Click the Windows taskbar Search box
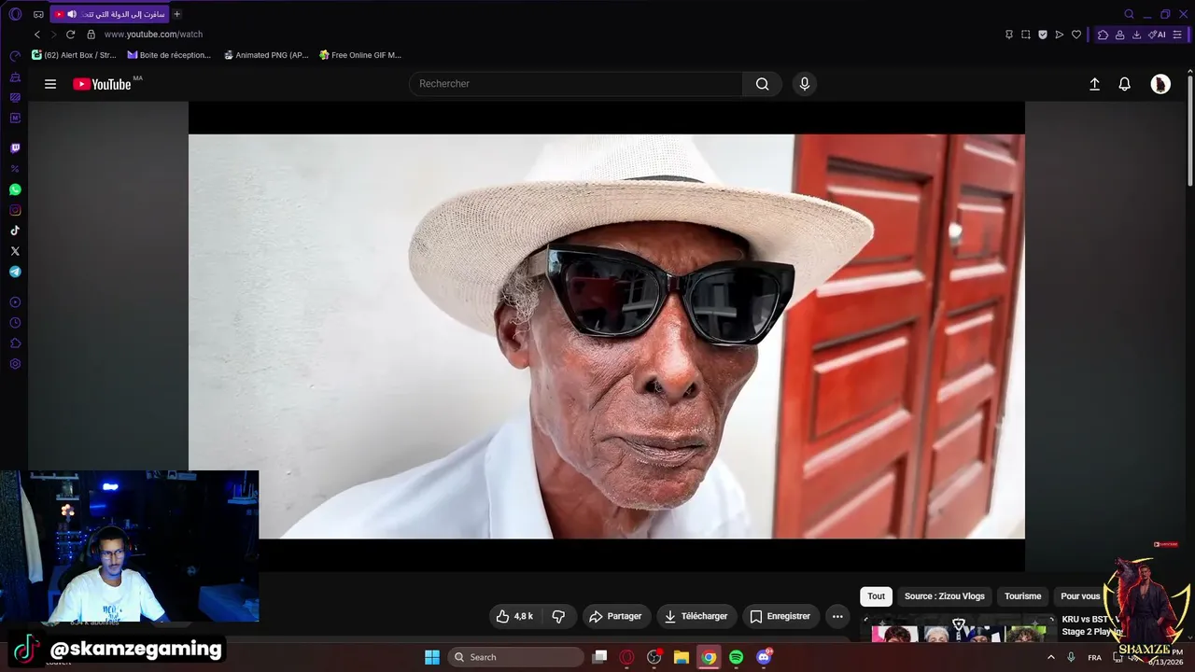The height and width of the screenshot is (672, 1195). pos(515,657)
